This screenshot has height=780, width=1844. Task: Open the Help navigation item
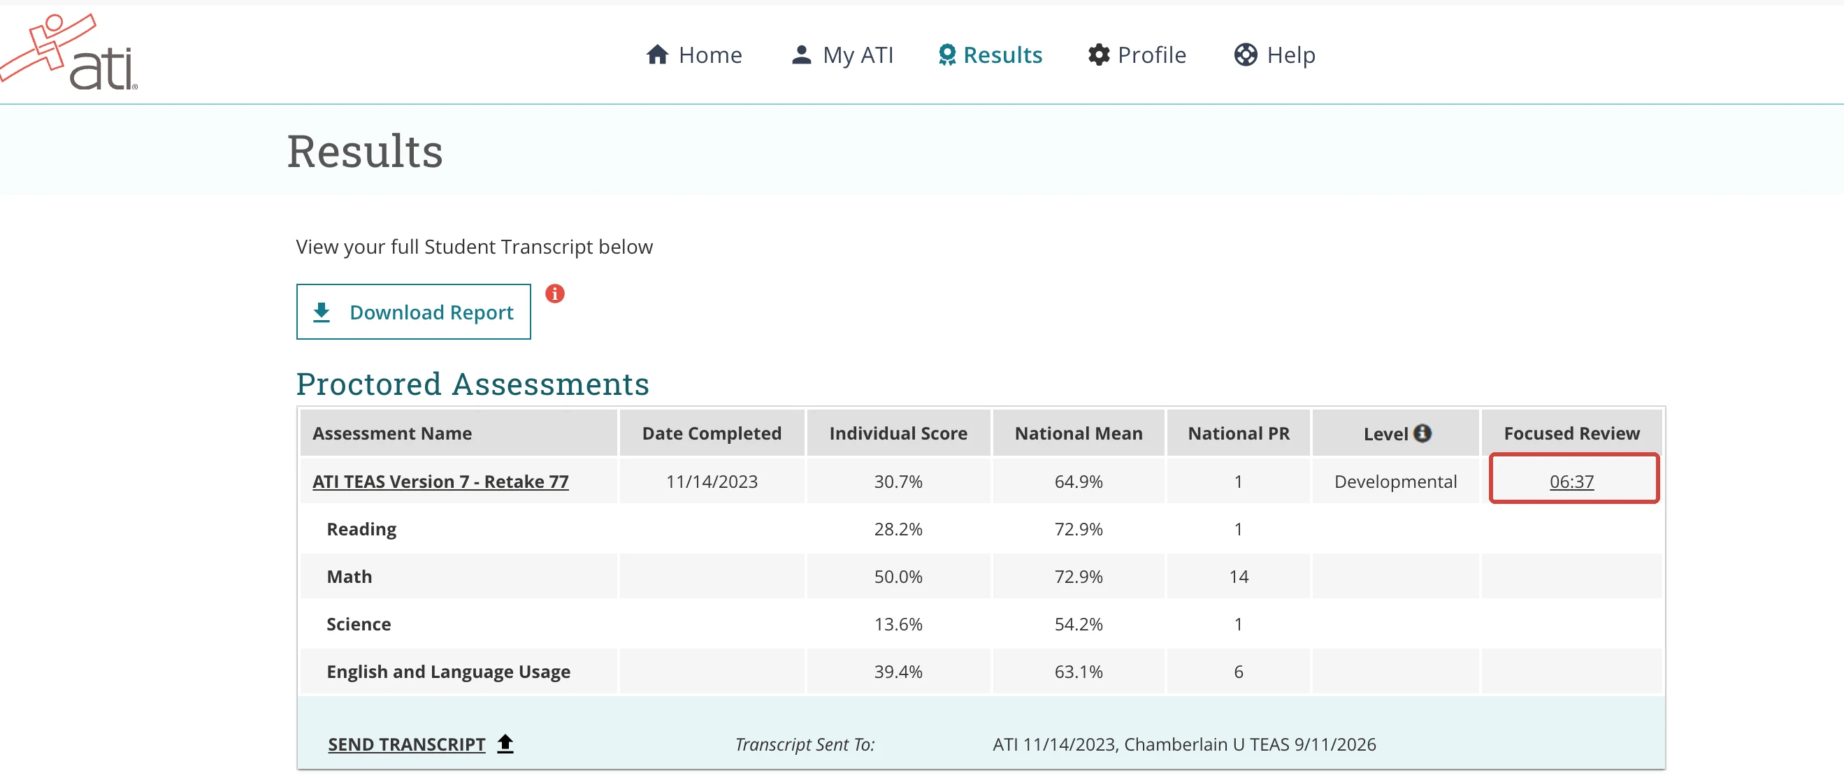pos(1274,55)
